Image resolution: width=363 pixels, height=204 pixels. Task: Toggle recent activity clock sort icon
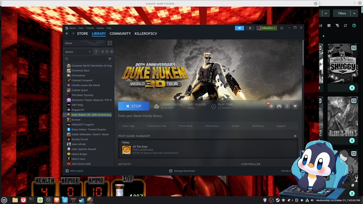107,52
